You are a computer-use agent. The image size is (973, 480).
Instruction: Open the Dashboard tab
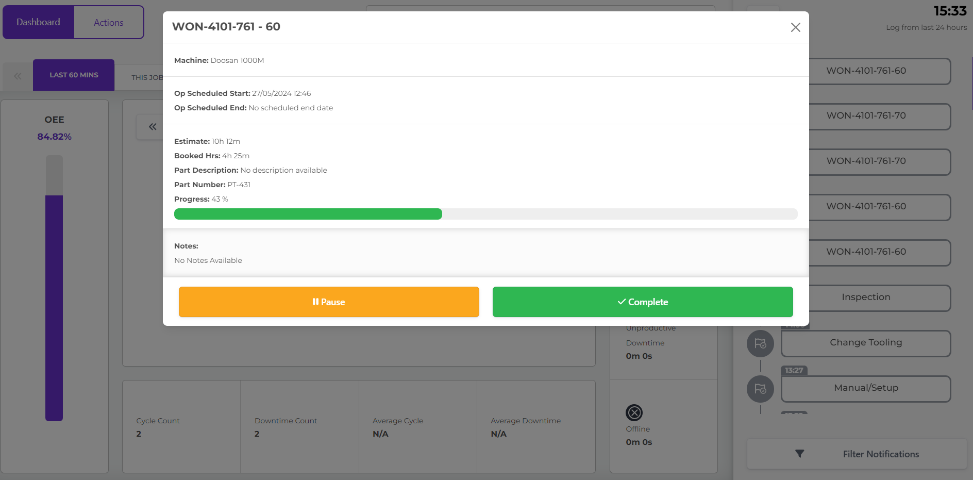pos(38,22)
